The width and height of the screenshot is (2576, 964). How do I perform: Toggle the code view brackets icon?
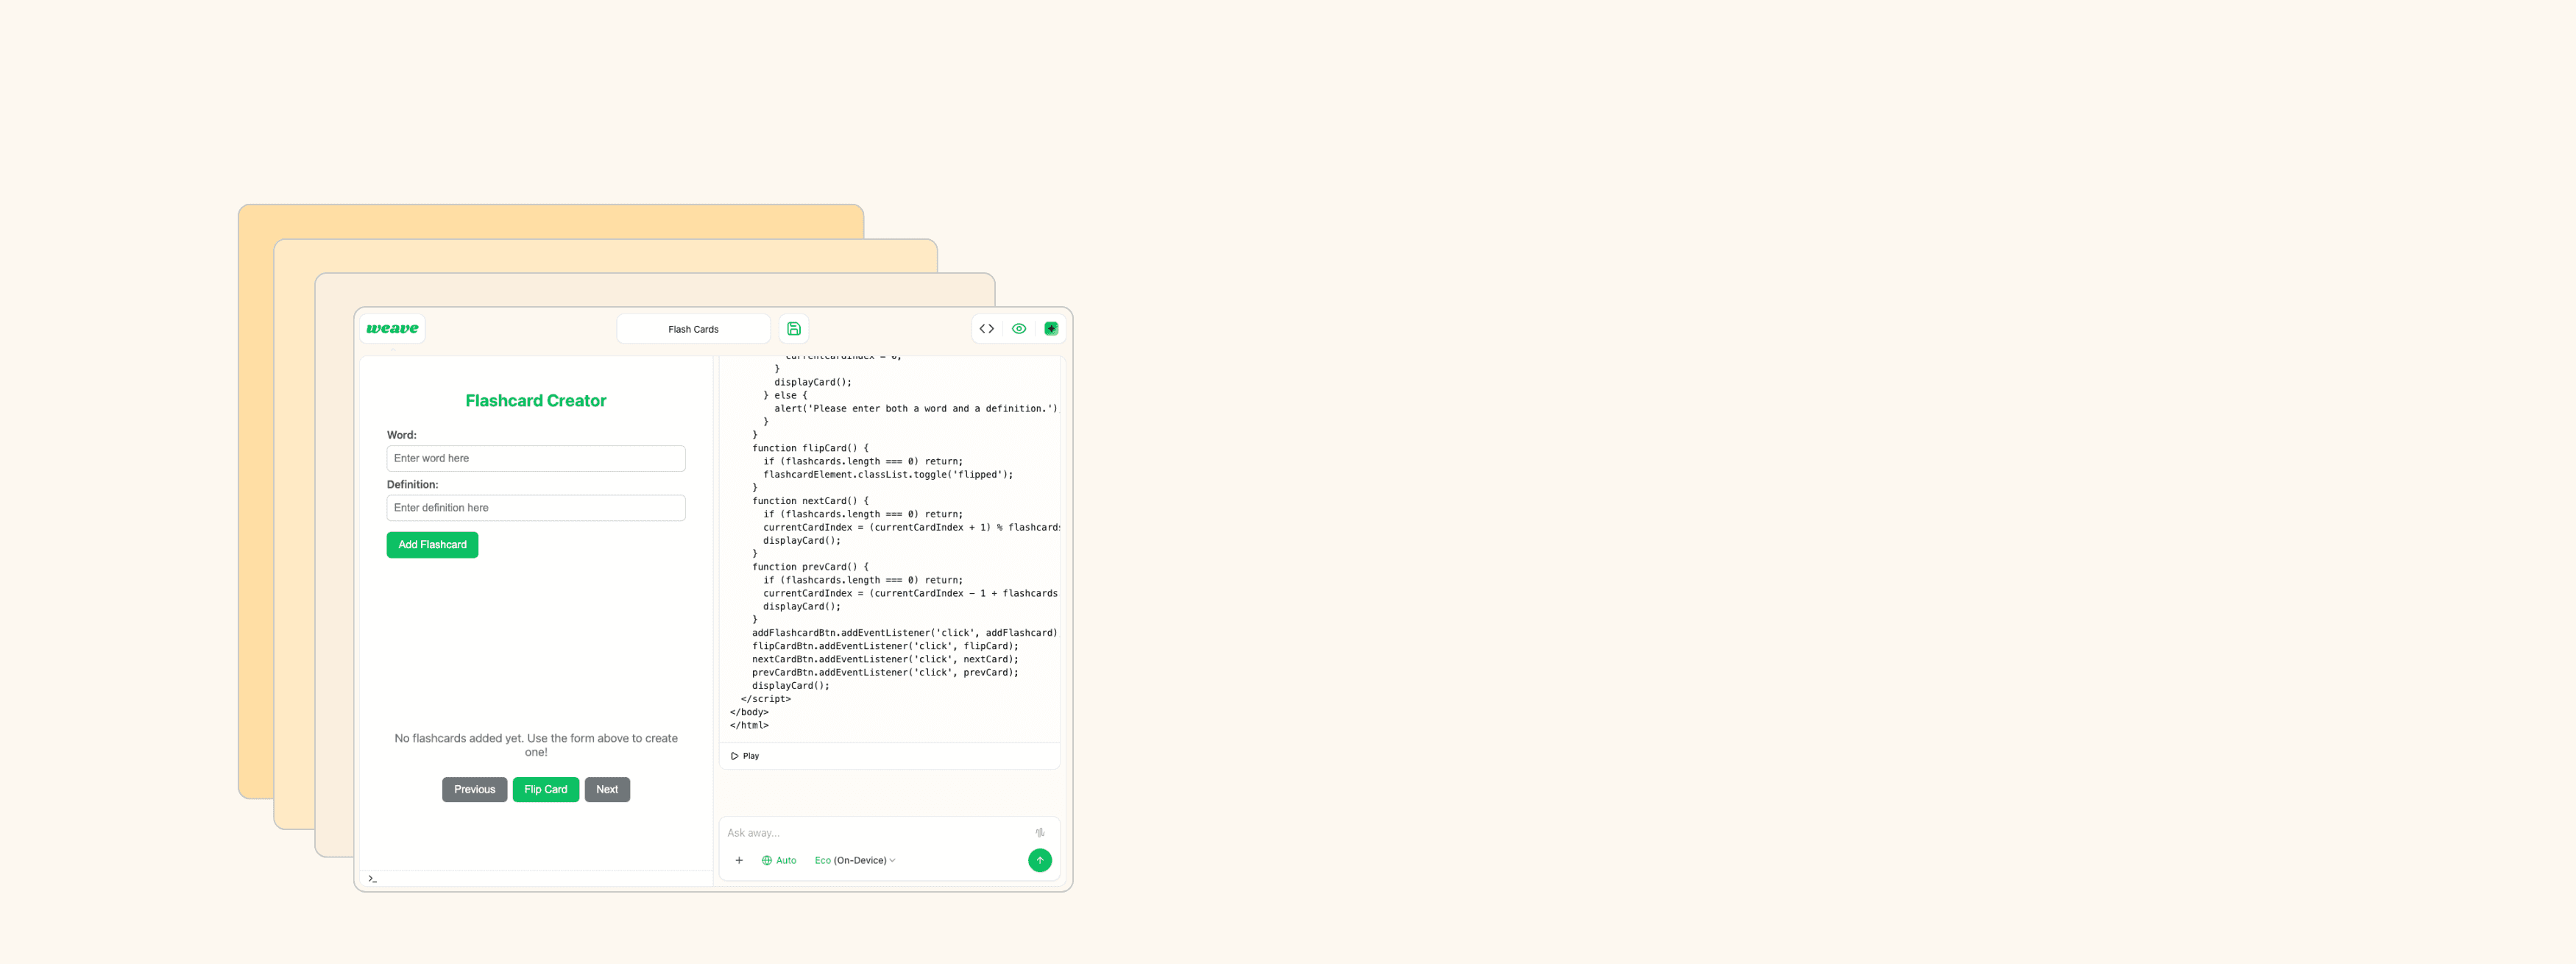(986, 328)
